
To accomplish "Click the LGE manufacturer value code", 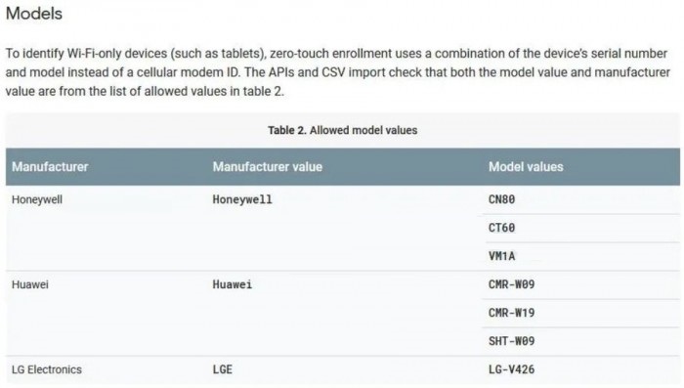I will [x=223, y=369].
